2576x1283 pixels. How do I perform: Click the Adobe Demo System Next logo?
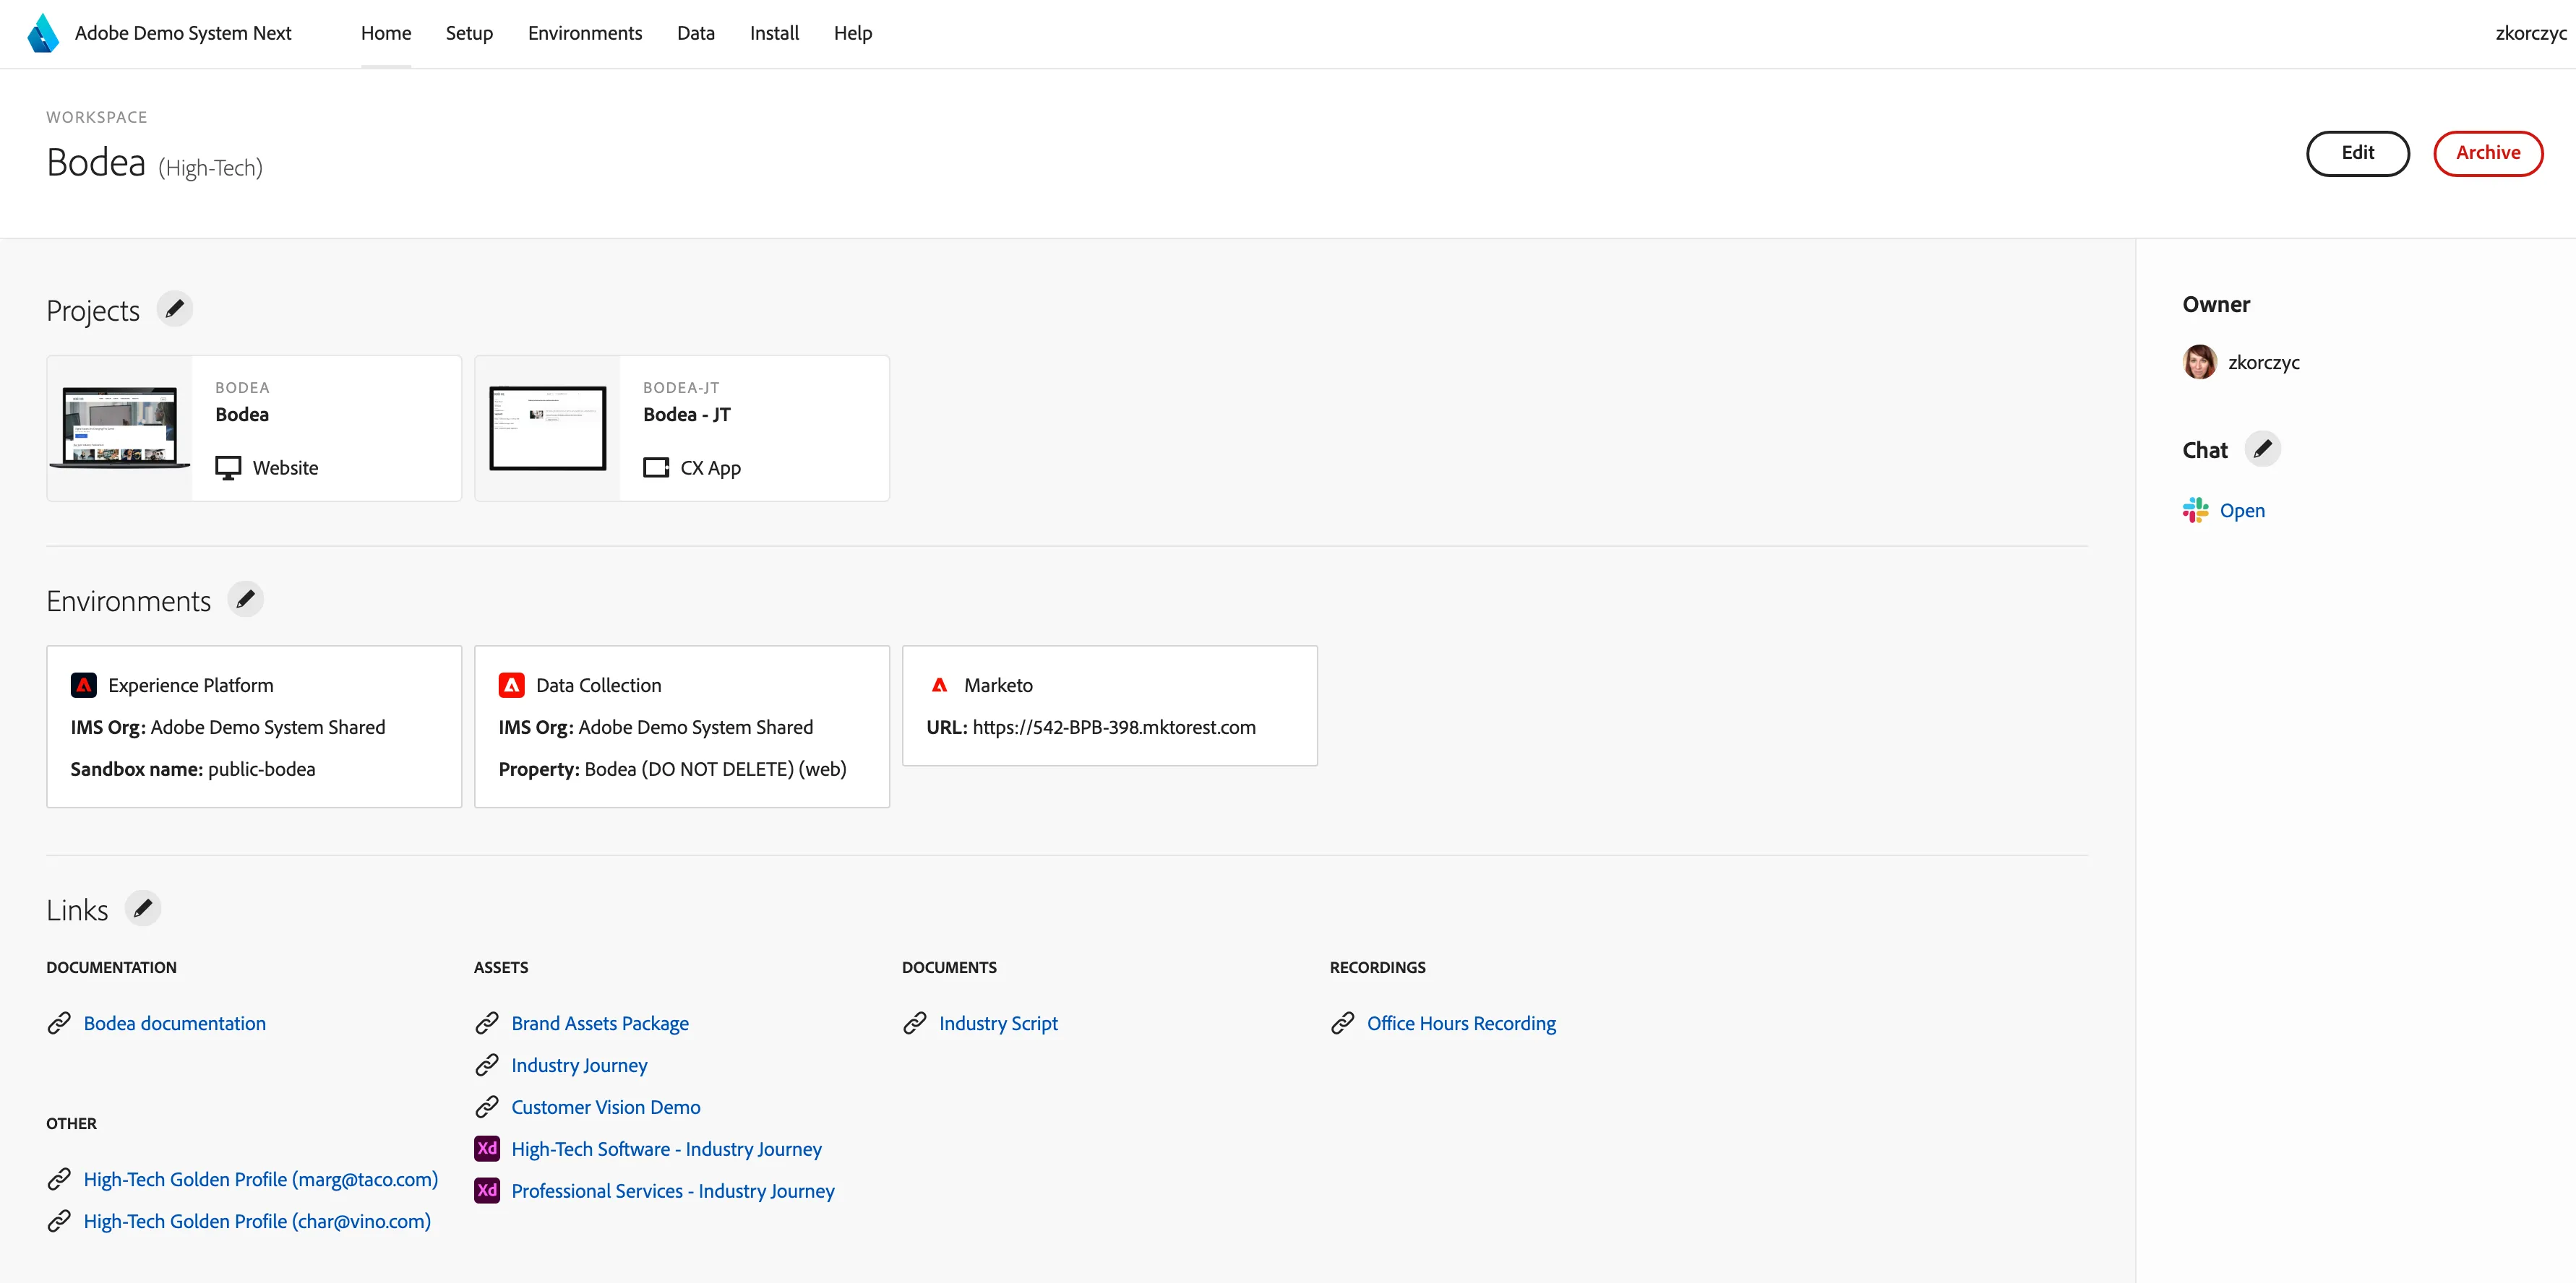[x=43, y=33]
